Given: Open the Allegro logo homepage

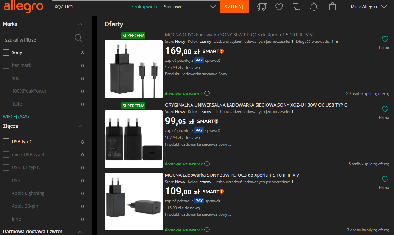Looking at the screenshot, I should pos(23,6).
